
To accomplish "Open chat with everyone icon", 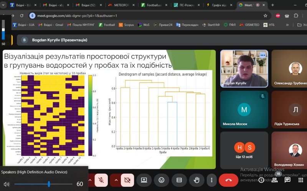I will (x=287, y=180).
